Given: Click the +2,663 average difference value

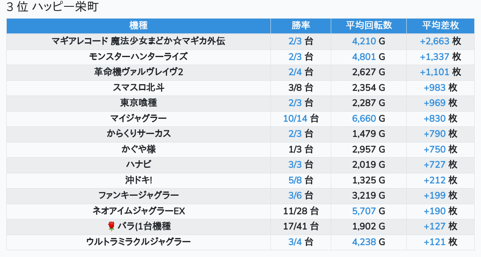Looking at the screenshot, I should (x=435, y=41).
